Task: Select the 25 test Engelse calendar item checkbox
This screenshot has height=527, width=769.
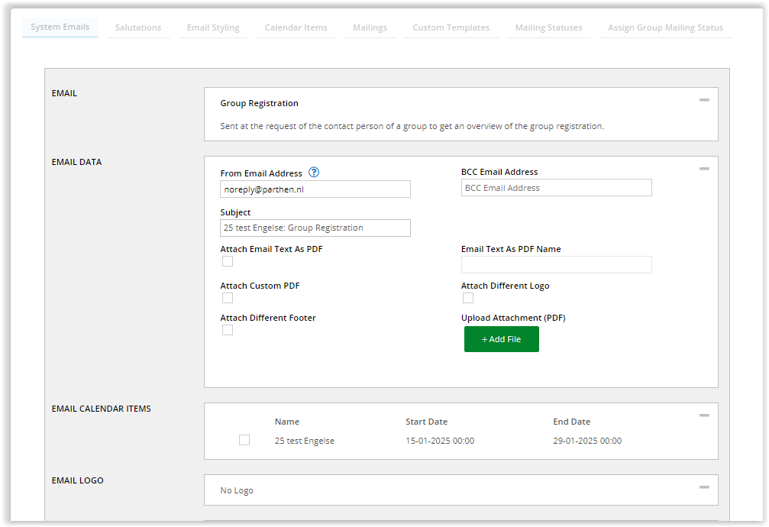Action: click(244, 440)
